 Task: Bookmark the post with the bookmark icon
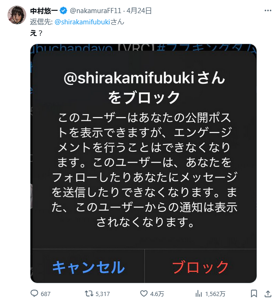tap(254, 294)
